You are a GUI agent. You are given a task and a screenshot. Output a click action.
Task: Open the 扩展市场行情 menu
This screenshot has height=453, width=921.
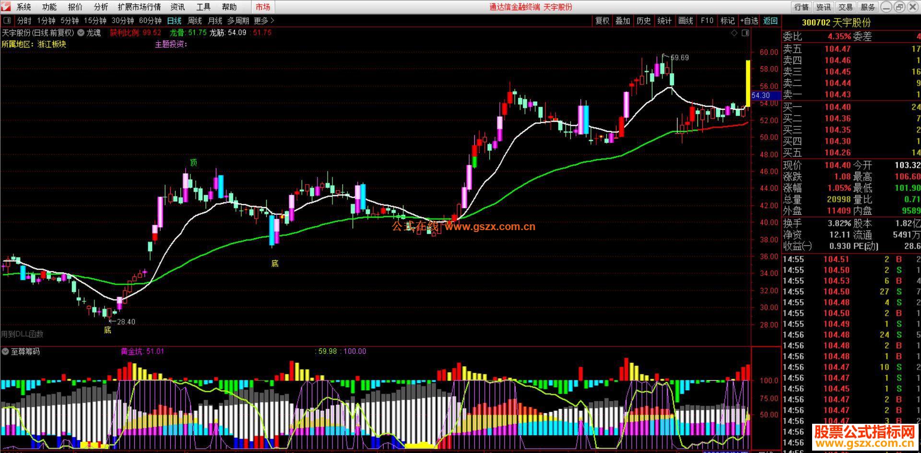tap(140, 7)
